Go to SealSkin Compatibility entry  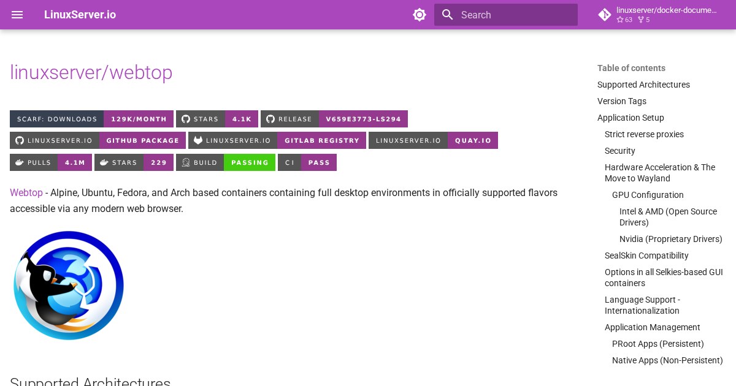(646, 255)
